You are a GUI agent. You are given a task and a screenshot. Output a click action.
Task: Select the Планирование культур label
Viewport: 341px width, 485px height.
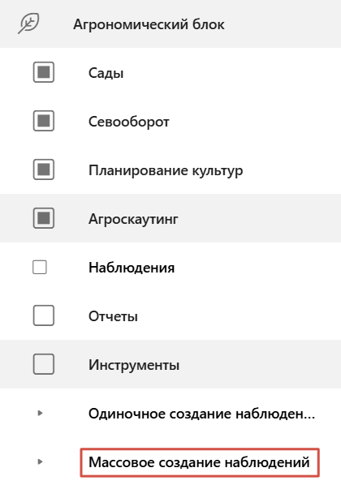point(166,170)
